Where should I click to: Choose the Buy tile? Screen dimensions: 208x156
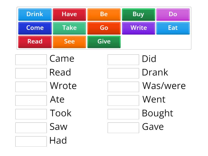(138, 14)
